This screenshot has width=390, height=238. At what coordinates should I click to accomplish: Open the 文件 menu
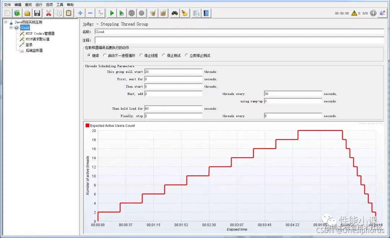(7, 4)
